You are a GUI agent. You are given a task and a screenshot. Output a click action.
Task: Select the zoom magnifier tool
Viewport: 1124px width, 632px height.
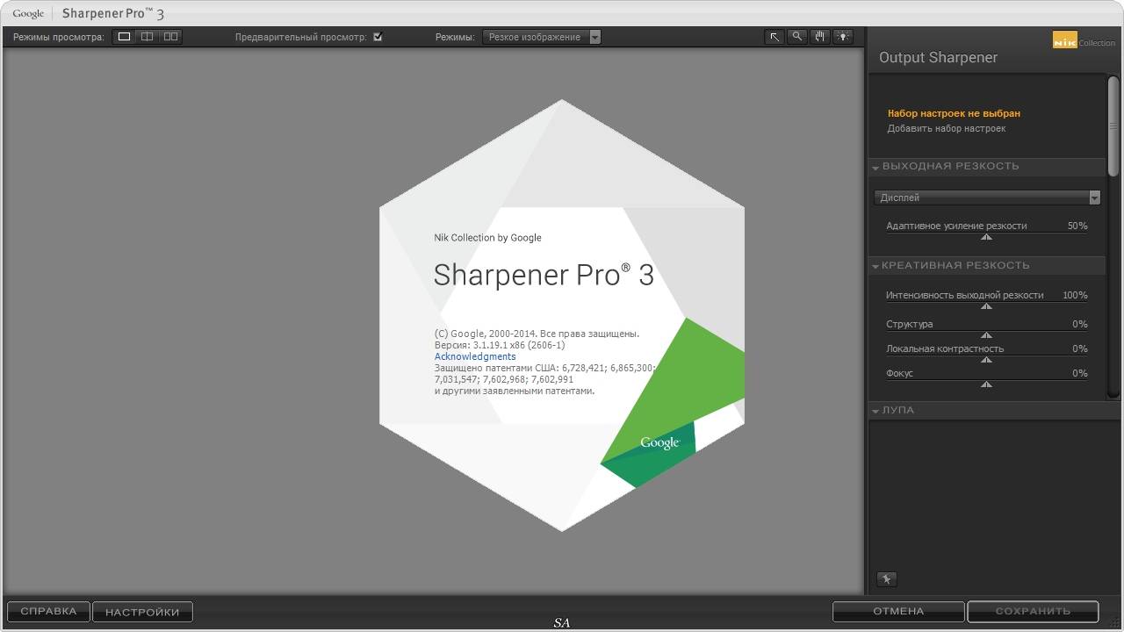pos(796,37)
